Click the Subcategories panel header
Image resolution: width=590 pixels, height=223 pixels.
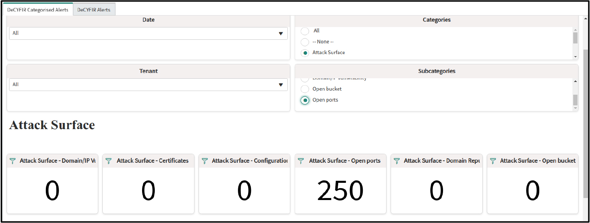(x=436, y=71)
